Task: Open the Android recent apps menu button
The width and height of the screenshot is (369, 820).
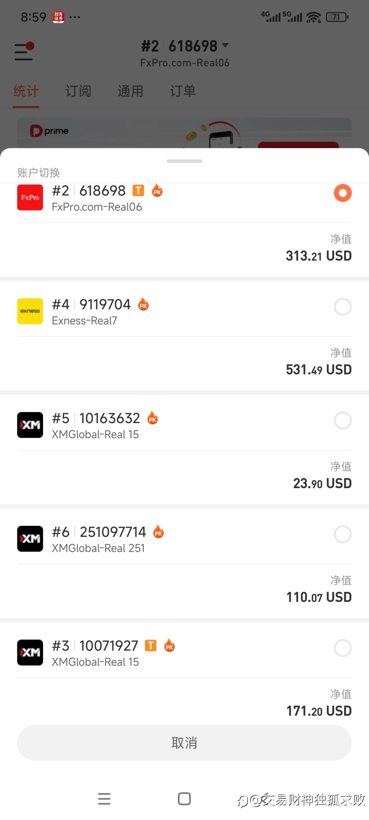Action: point(104,799)
